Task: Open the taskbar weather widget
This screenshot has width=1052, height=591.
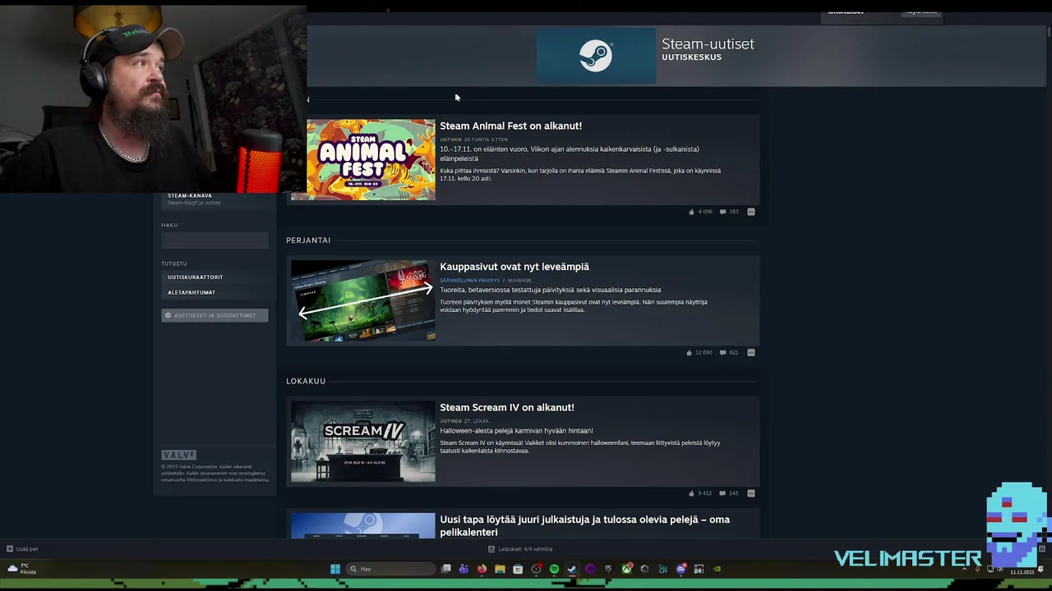Action: click(x=21, y=569)
